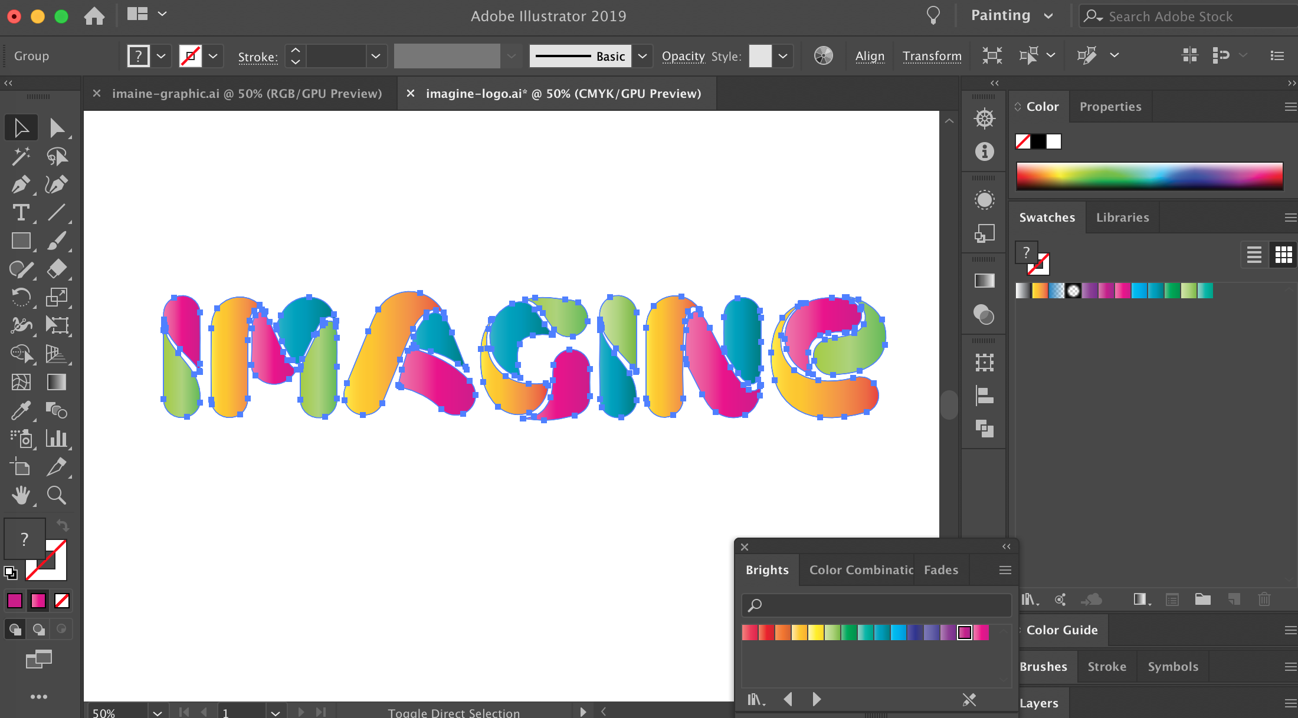Click the Transform link
1298x718 pixels.
coord(932,55)
